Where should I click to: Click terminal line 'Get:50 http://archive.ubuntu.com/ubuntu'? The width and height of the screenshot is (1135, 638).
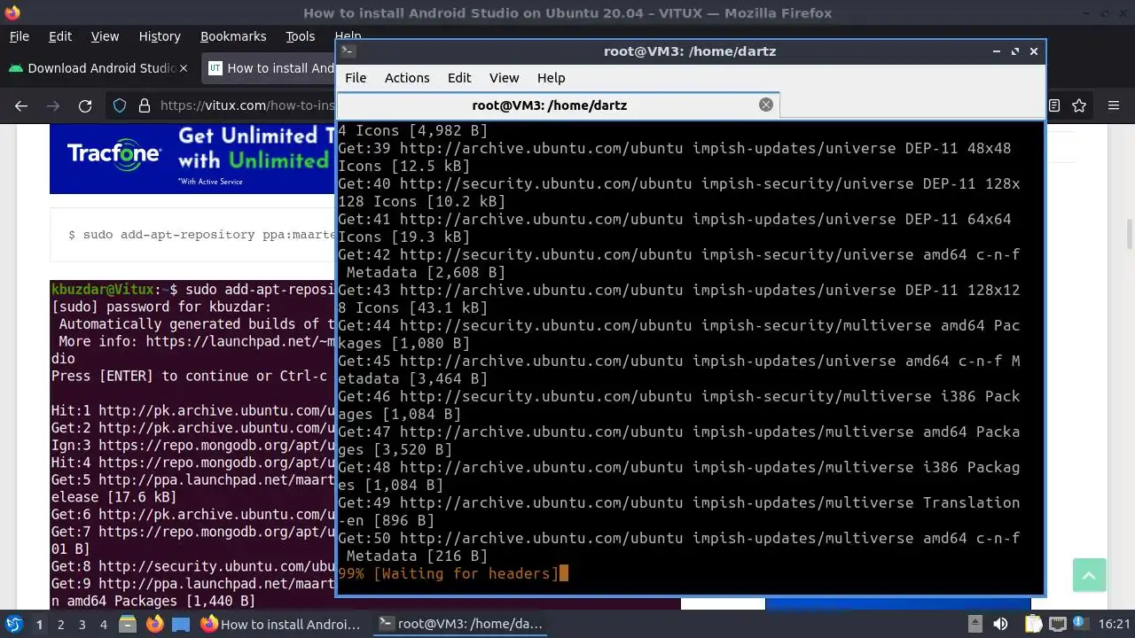(510, 538)
